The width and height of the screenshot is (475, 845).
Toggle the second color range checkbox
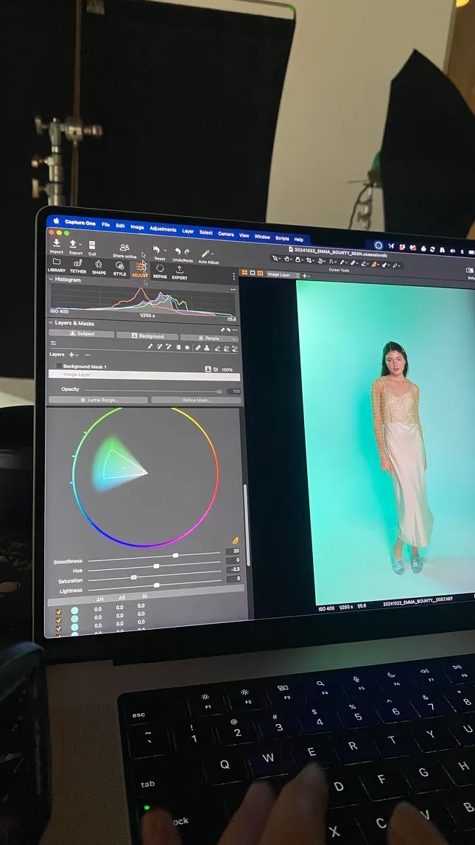click(59, 620)
